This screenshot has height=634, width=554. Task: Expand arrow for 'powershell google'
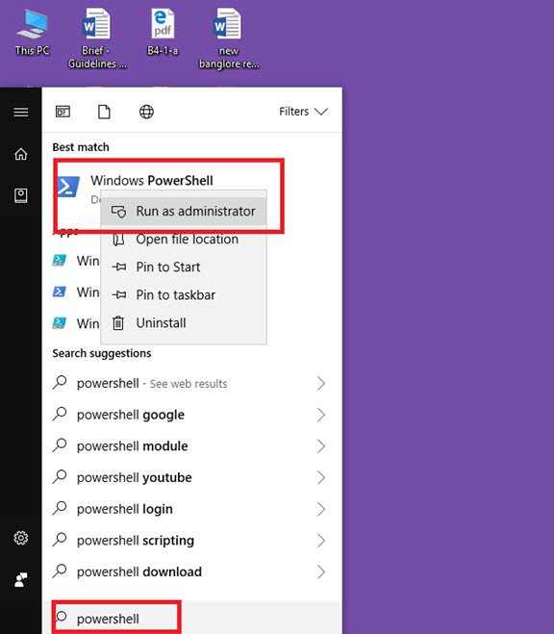321,415
